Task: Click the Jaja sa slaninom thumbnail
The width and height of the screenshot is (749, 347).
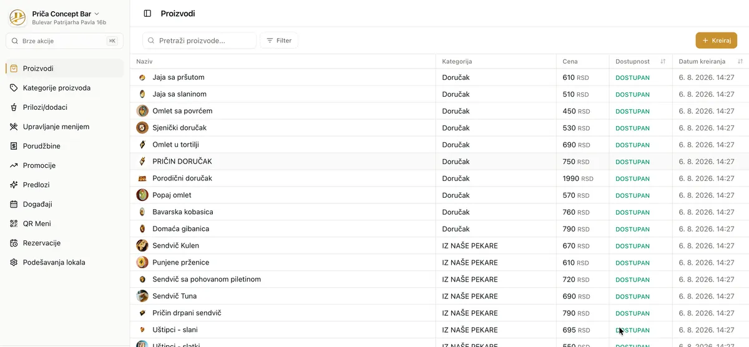Action: coord(142,94)
